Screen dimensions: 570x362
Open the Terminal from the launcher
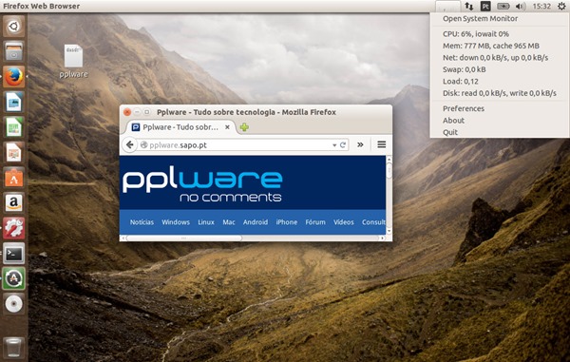tap(14, 254)
